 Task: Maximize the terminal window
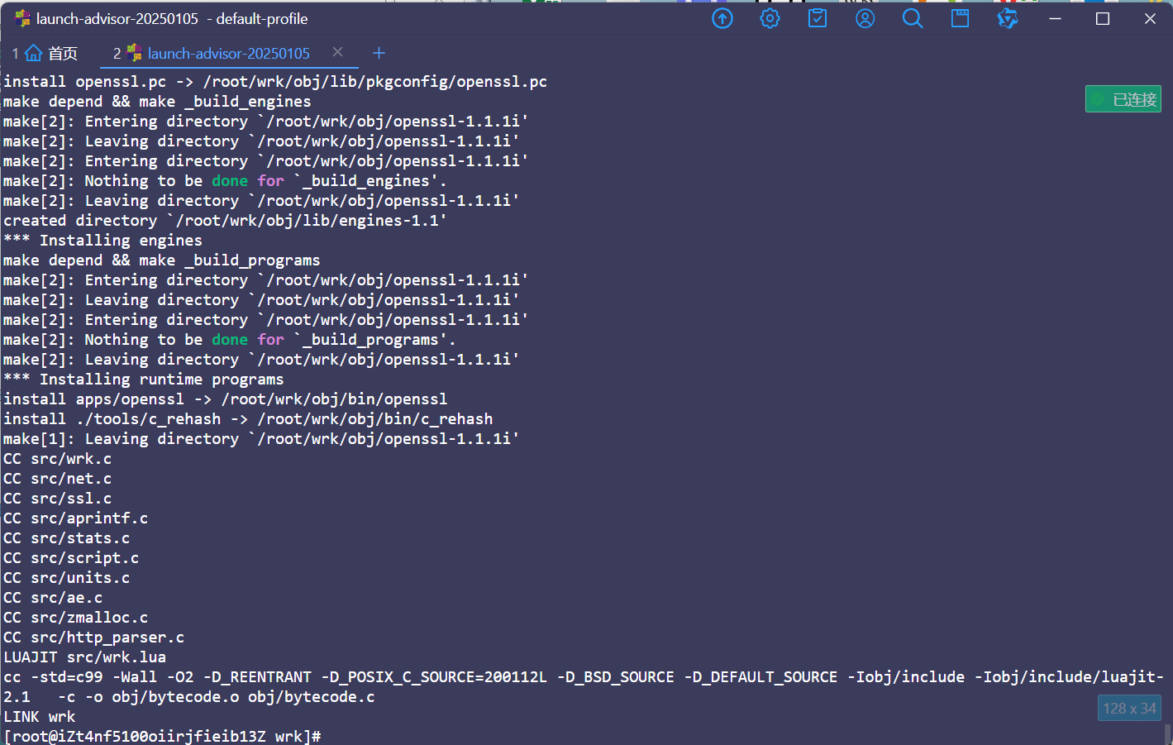pos(1103,18)
